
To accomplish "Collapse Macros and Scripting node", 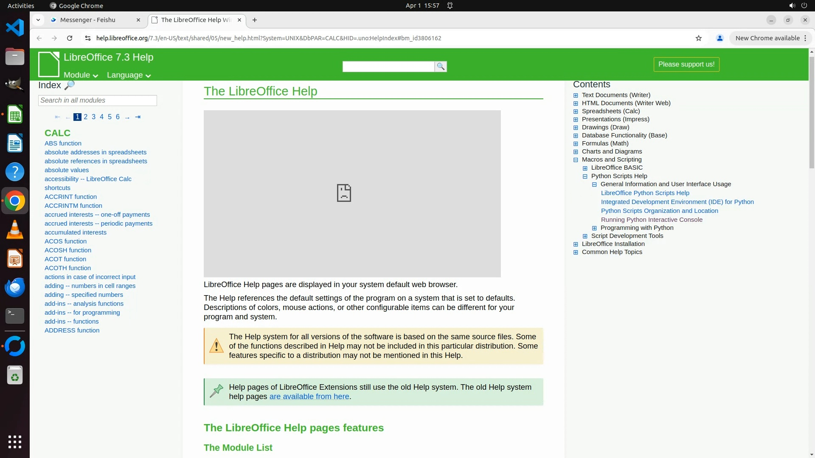I will (576, 160).
